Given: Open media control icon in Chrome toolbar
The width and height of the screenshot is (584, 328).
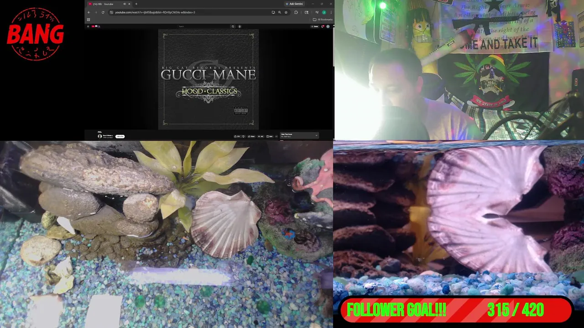Looking at the screenshot, I should pos(317,12).
